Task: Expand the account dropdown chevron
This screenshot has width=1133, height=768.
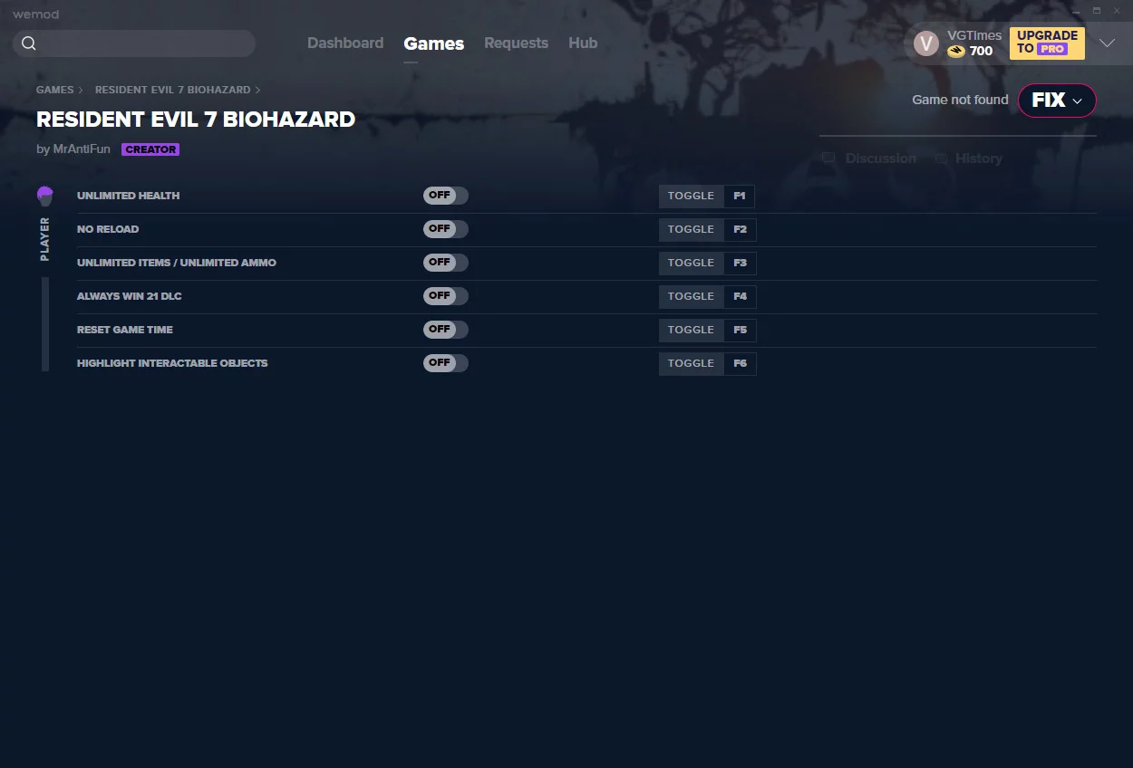Action: pyautogui.click(x=1107, y=43)
